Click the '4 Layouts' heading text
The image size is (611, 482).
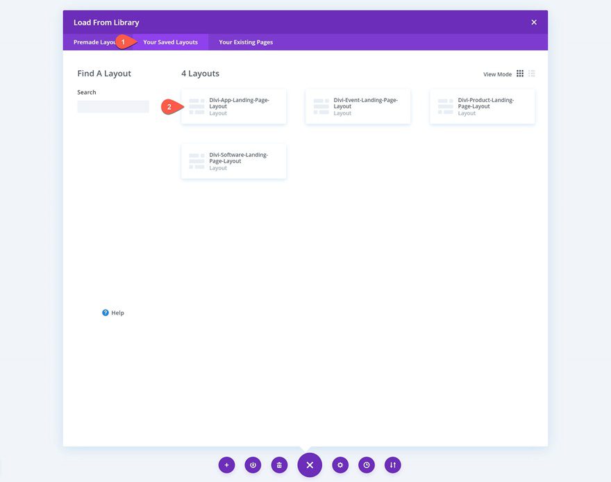point(200,74)
